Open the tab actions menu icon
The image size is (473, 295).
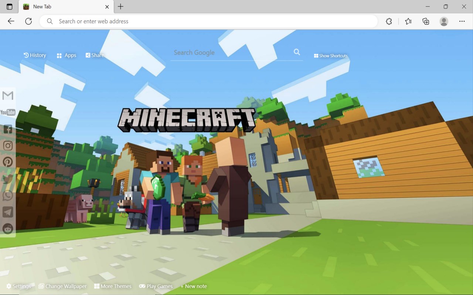coord(10,7)
